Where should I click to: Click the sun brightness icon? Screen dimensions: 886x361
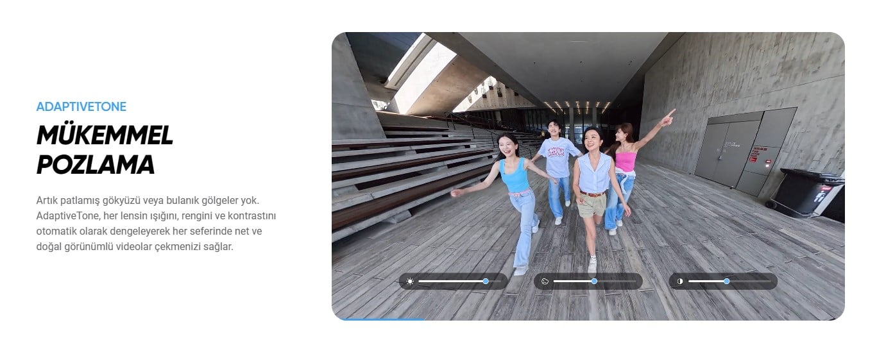(410, 281)
